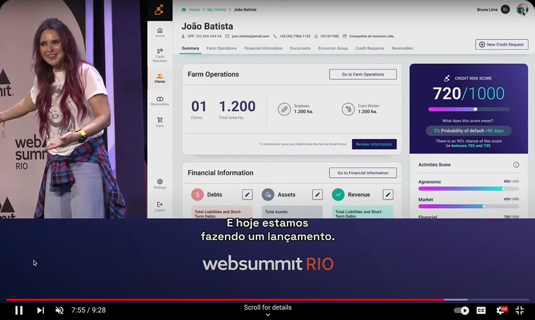Click Companhia de Insumos Ltda. text
The image size is (535, 320).
[372, 36]
